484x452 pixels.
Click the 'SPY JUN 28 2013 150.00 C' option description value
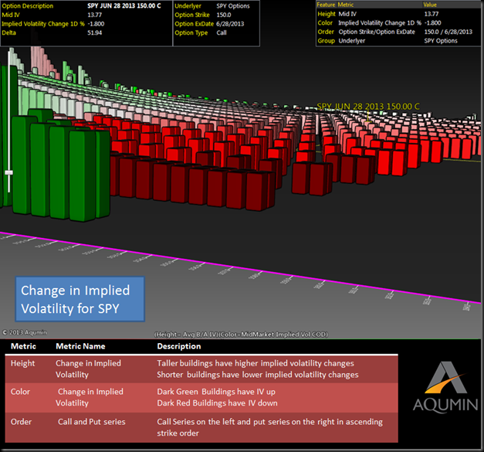(124, 6)
